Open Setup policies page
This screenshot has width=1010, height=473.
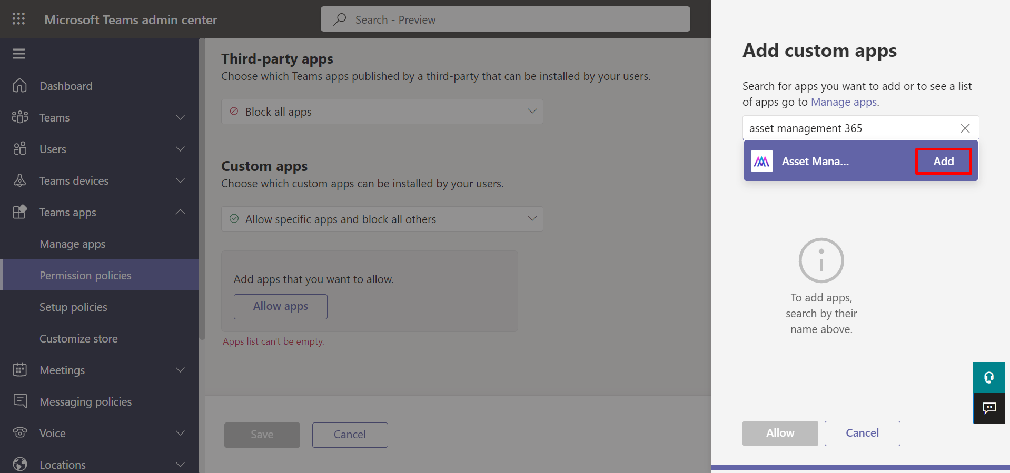tap(73, 307)
